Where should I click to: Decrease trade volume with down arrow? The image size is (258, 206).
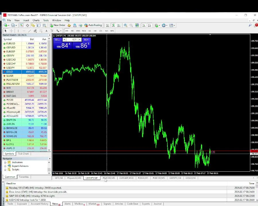pos(64,40)
